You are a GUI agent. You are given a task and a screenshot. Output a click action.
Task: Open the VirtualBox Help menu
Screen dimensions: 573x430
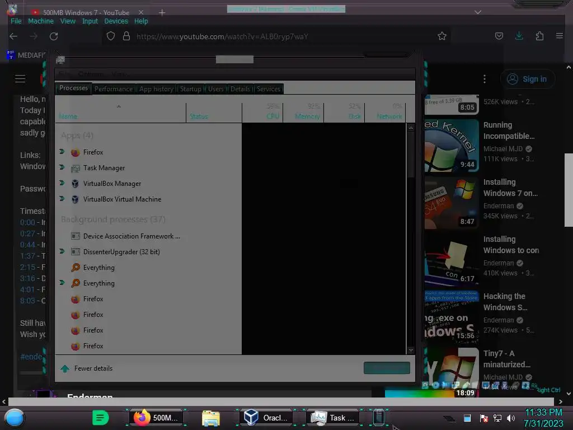point(141,21)
